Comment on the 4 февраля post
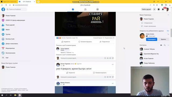 coord(100,73)
